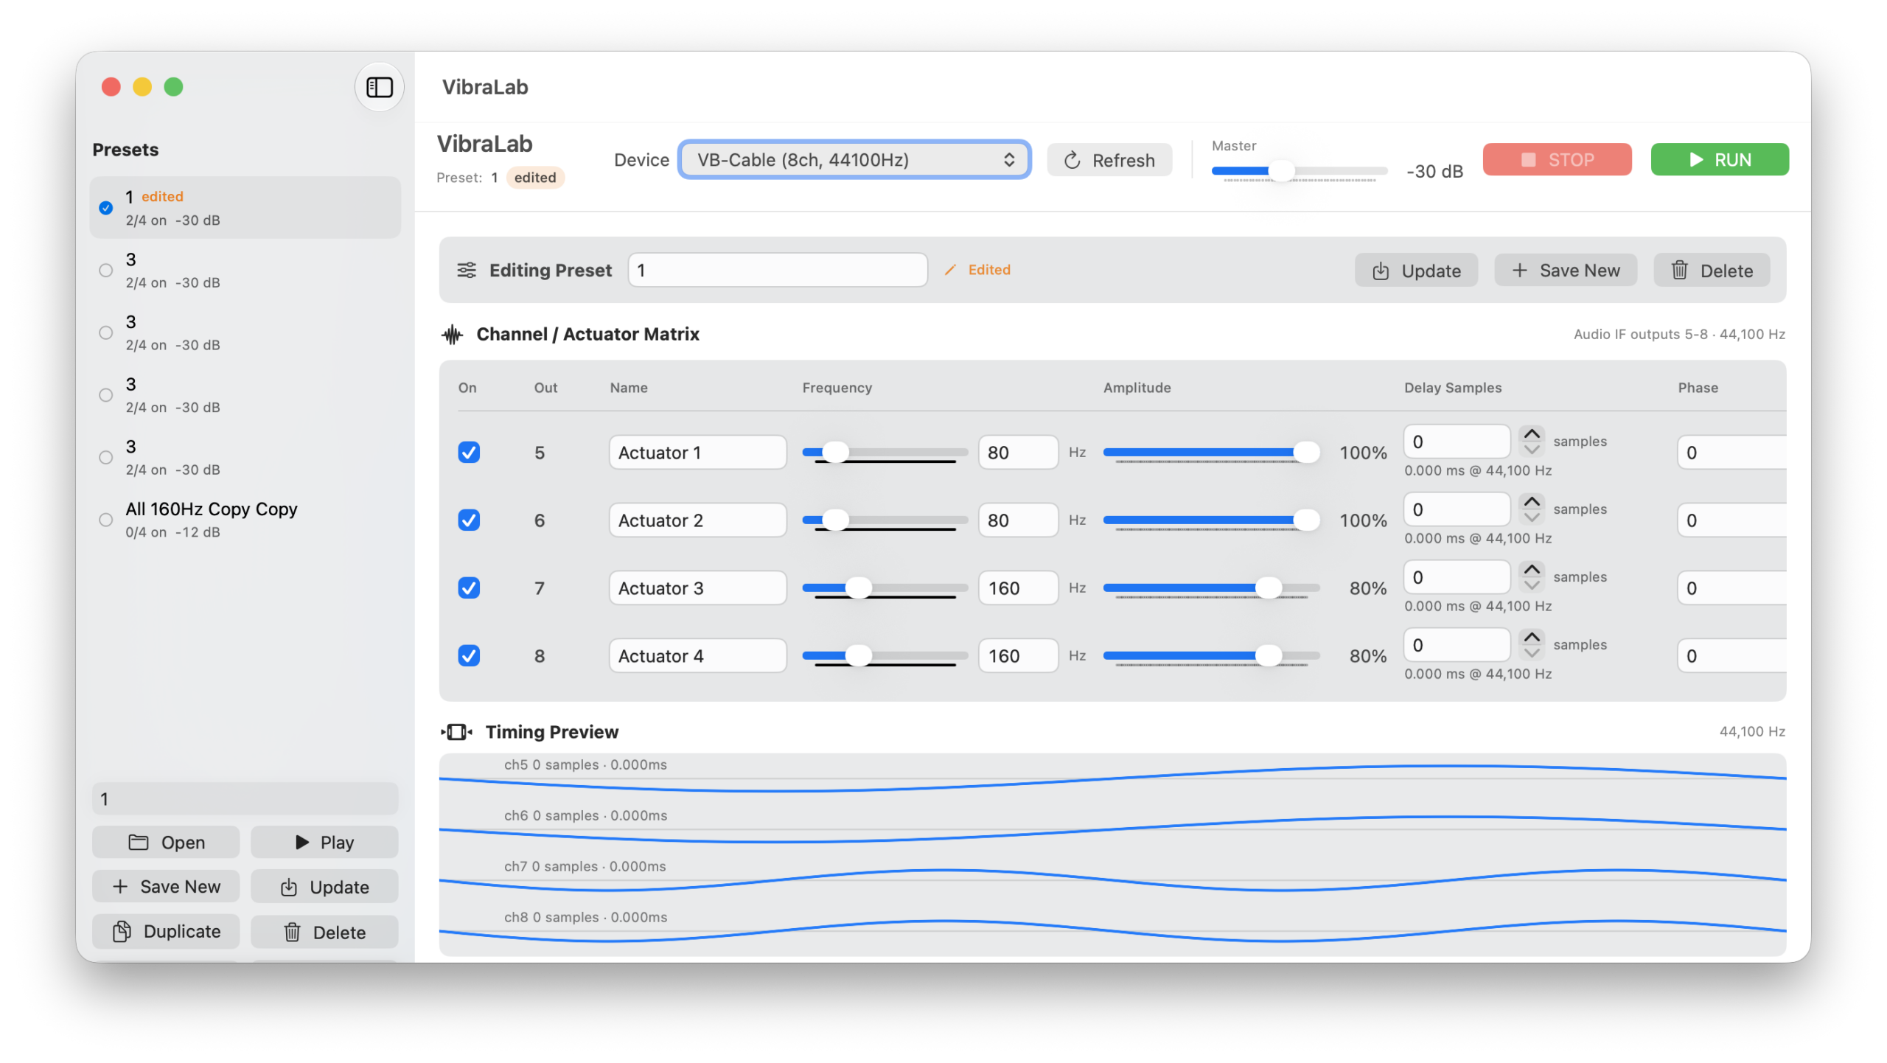Click the sidebar Update button
Image resolution: width=1887 pixels, height=1063 pixels.
click(x=324, y=887)
